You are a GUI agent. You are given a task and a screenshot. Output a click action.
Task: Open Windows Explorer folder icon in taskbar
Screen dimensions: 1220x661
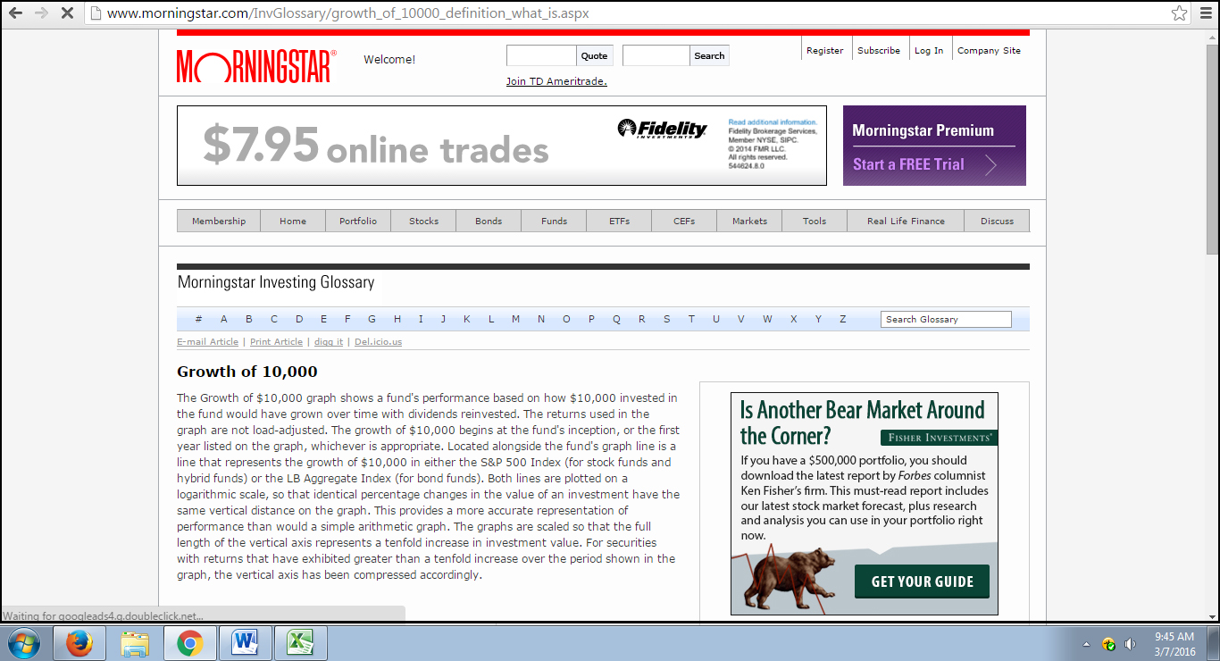point(135,643)
